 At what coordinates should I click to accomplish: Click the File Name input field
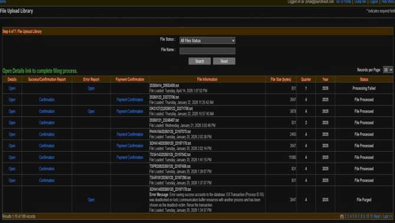pos(208,51)
